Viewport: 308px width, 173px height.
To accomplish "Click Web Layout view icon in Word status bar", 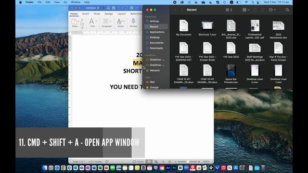I will point(156,161).
